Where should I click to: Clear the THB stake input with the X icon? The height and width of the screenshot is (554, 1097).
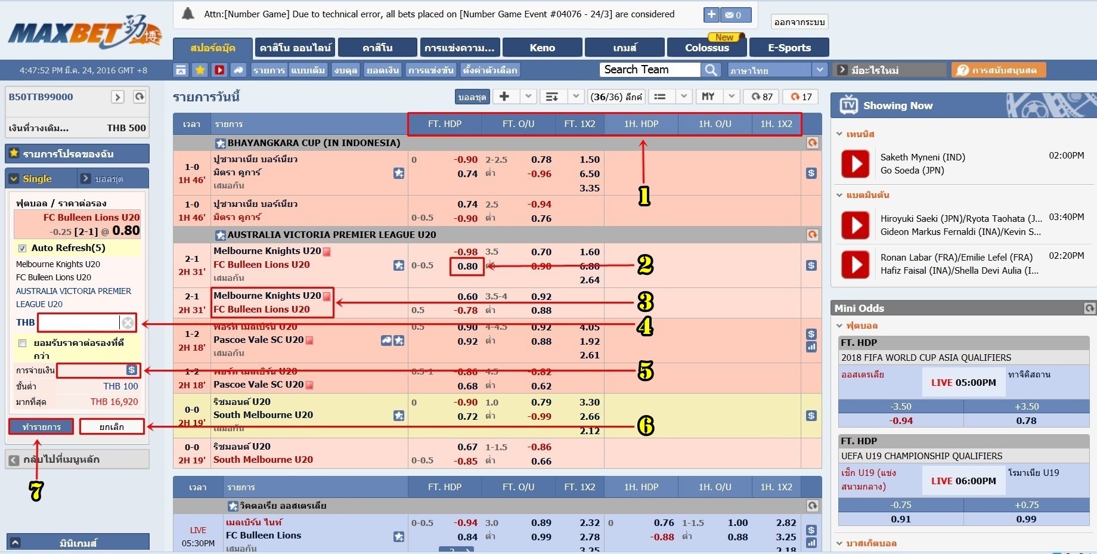click(128, 323)
